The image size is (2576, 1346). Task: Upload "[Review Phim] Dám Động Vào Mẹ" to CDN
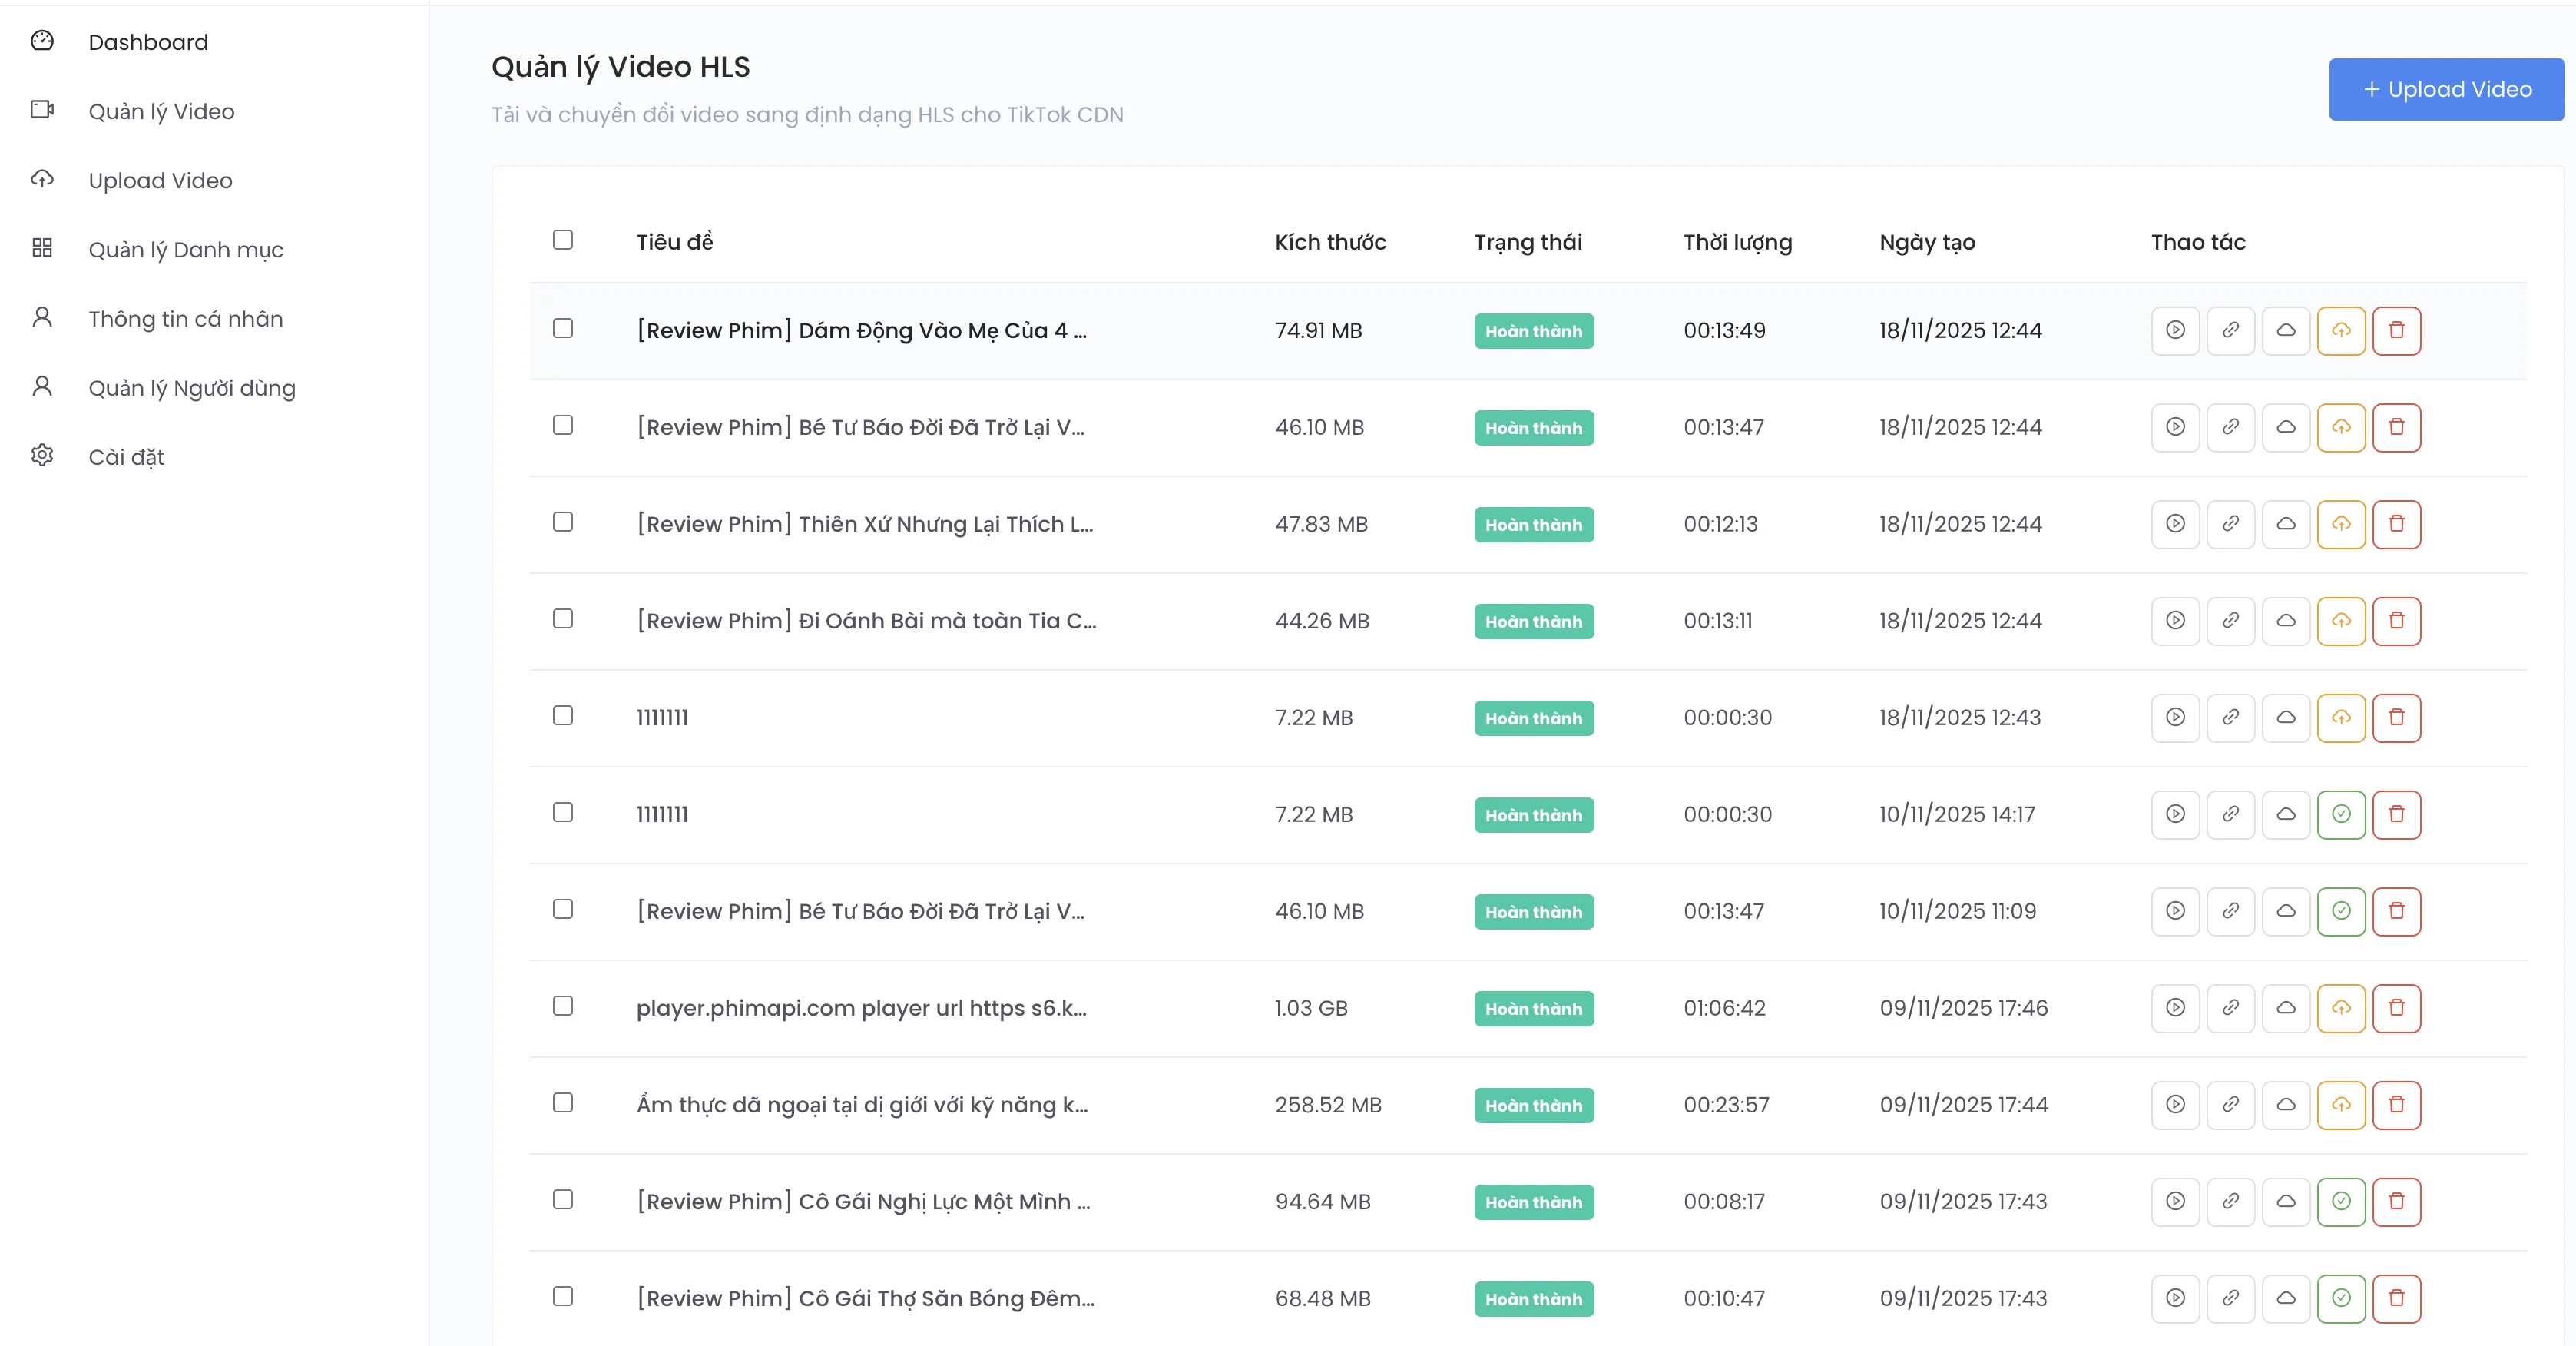tap(2341, 330)
